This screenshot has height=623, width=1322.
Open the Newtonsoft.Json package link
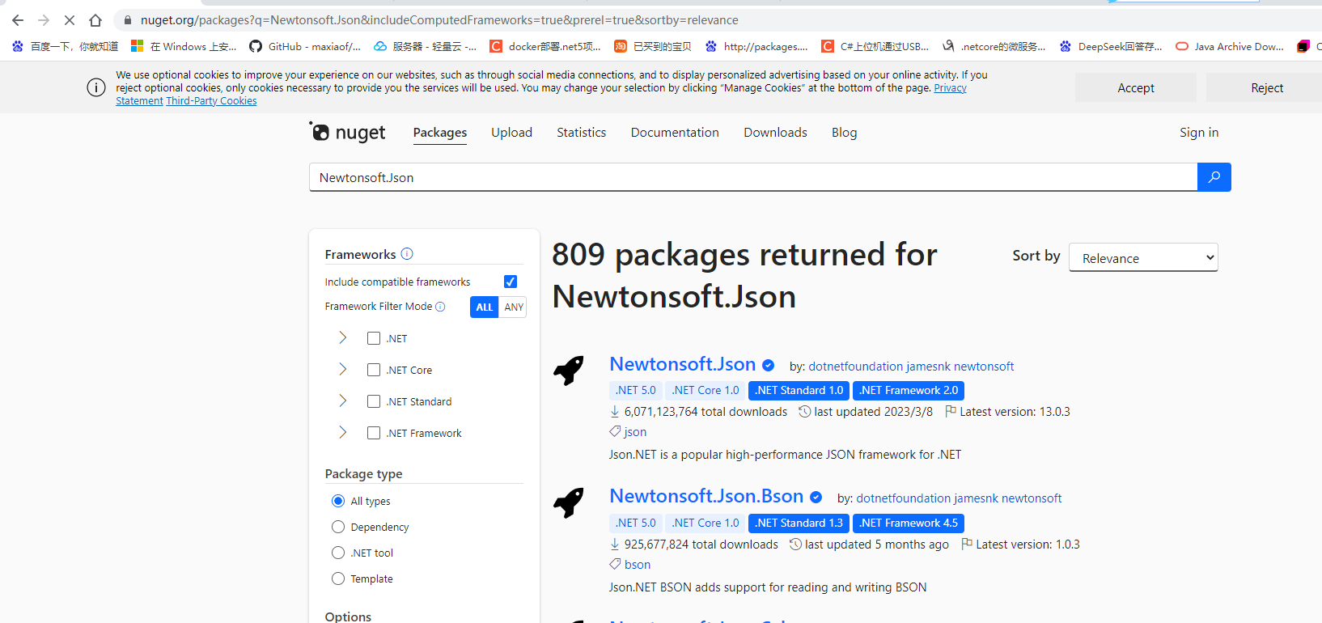tap(682, 364)
